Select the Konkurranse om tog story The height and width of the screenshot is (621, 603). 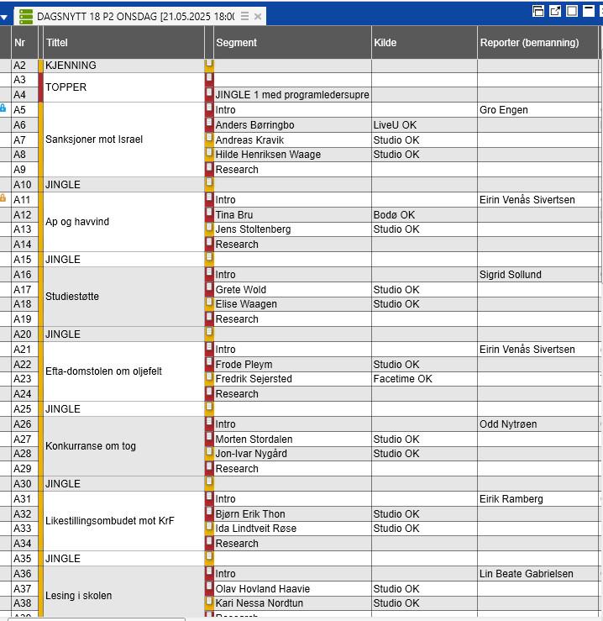(123, 446)
